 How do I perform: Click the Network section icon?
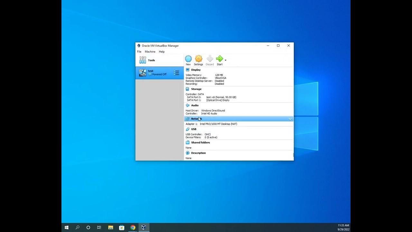tap(188, 119)
